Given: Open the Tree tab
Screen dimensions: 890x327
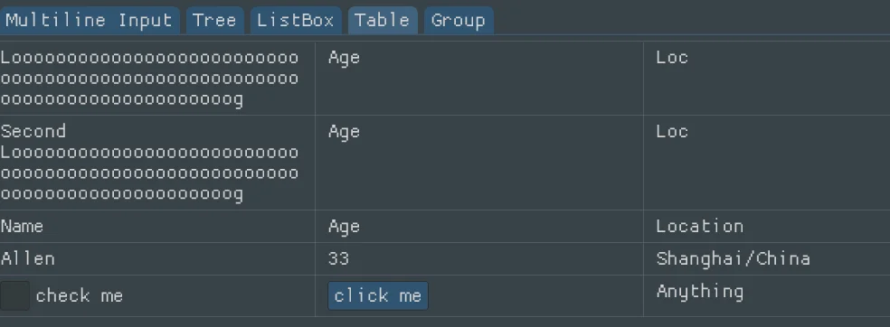Looking at the screenshot, I should pos(214,21).
